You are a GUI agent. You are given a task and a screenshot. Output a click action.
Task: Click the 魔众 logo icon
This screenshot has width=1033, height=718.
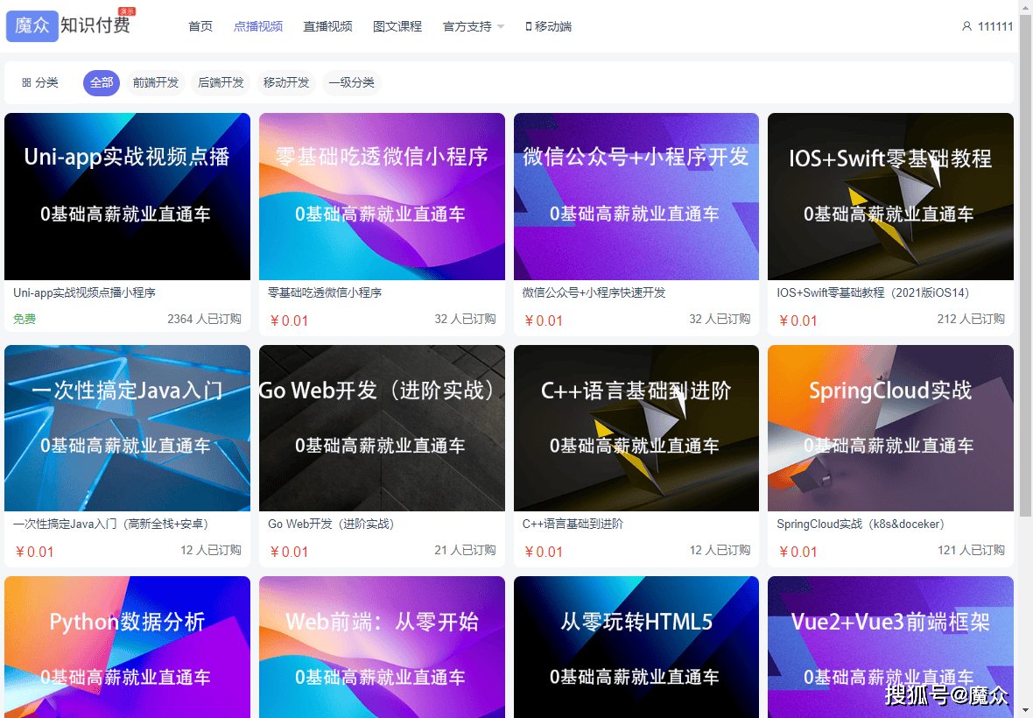(32, 25)
